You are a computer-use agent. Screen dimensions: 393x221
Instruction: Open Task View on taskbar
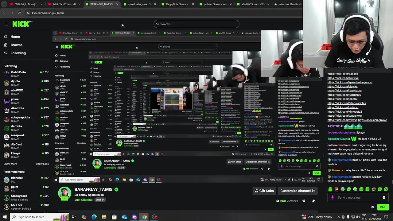pos(74,217)
